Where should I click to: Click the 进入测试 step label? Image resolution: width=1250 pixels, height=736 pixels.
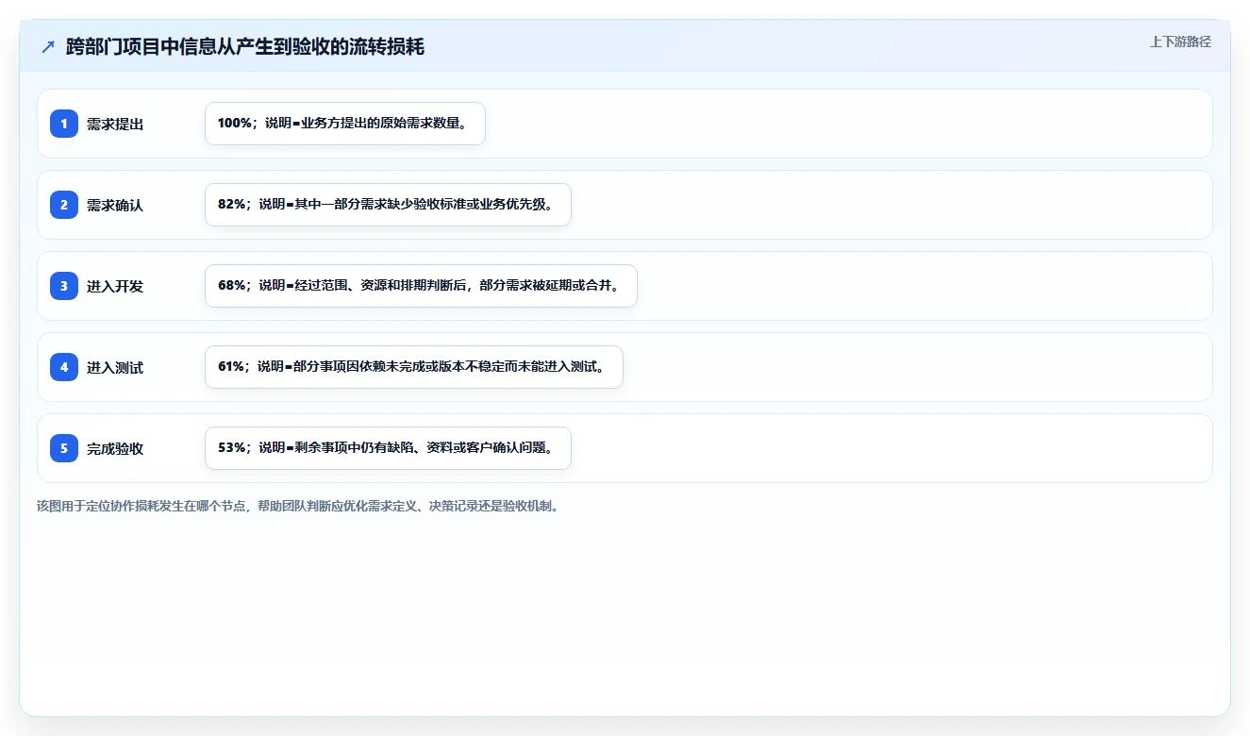[x=115, y=367]
